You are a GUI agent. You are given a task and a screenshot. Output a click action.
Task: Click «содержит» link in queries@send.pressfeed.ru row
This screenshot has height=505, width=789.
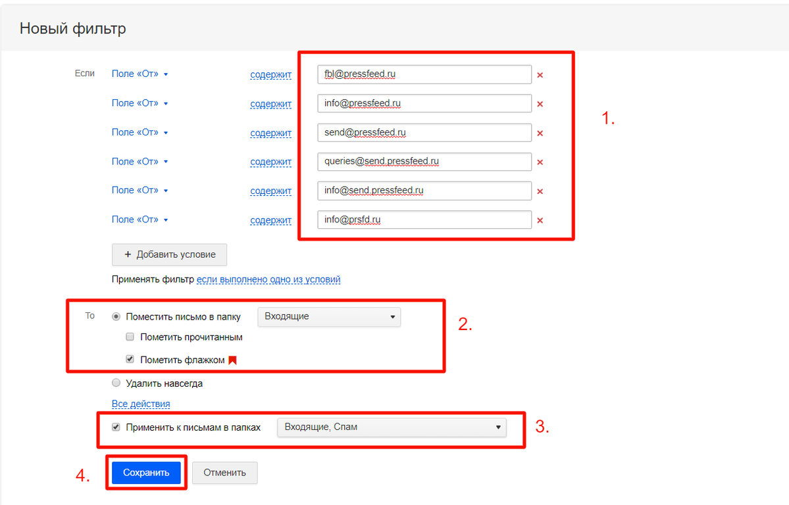pos(270,162)
